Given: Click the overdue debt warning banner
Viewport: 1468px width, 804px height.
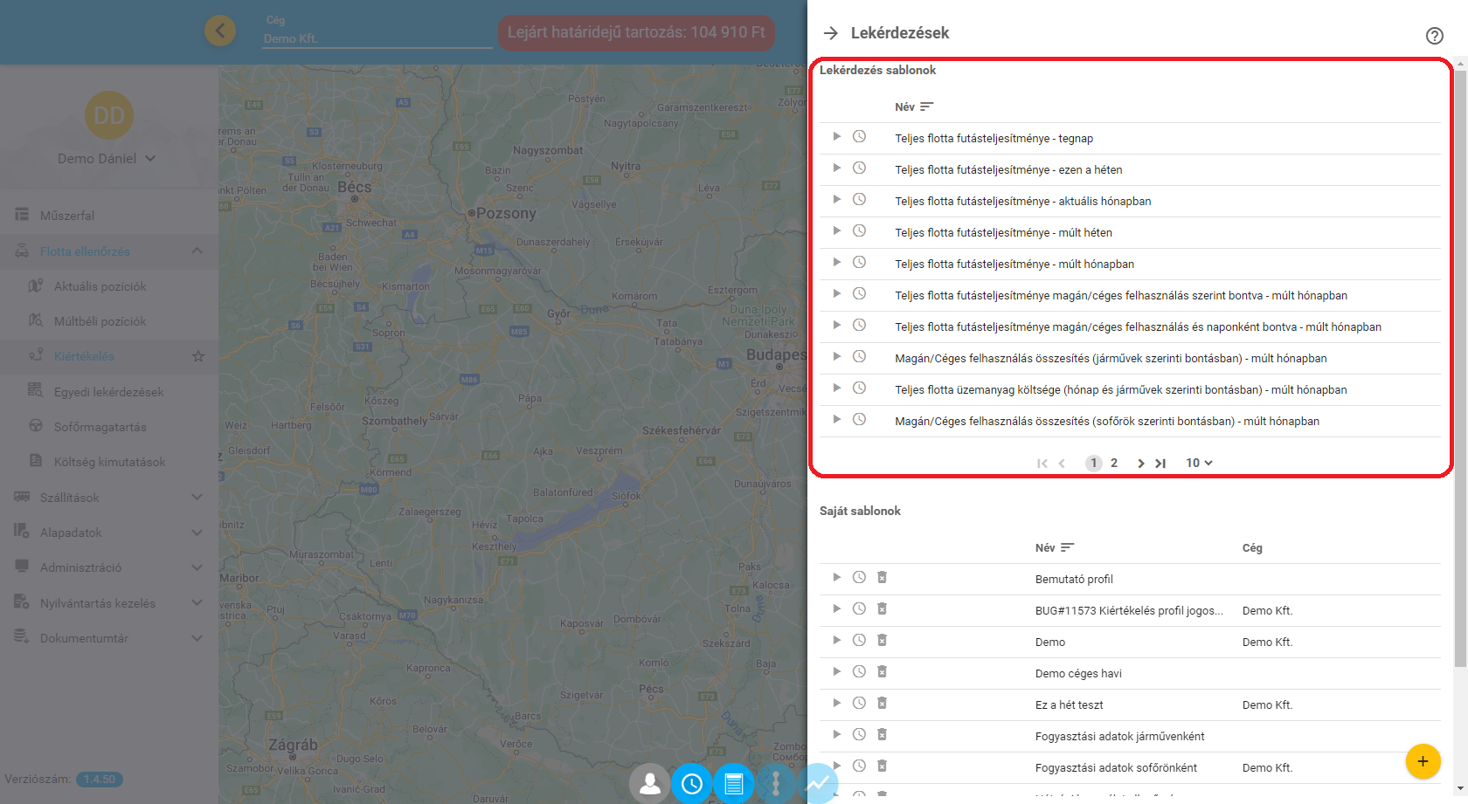Looking at the screenshot, I should pyautogui.click(x=635, y=33).
